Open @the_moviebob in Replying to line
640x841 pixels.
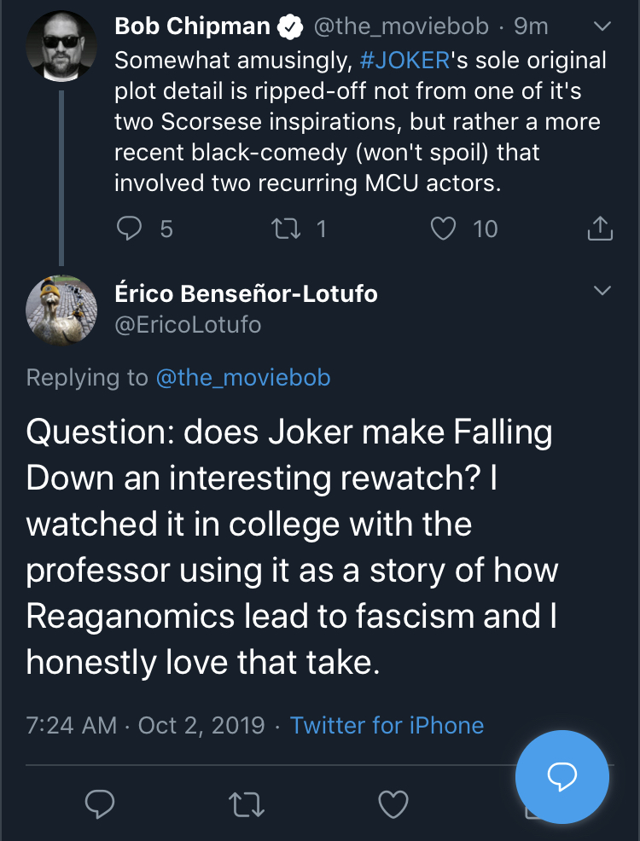point(243,378)
